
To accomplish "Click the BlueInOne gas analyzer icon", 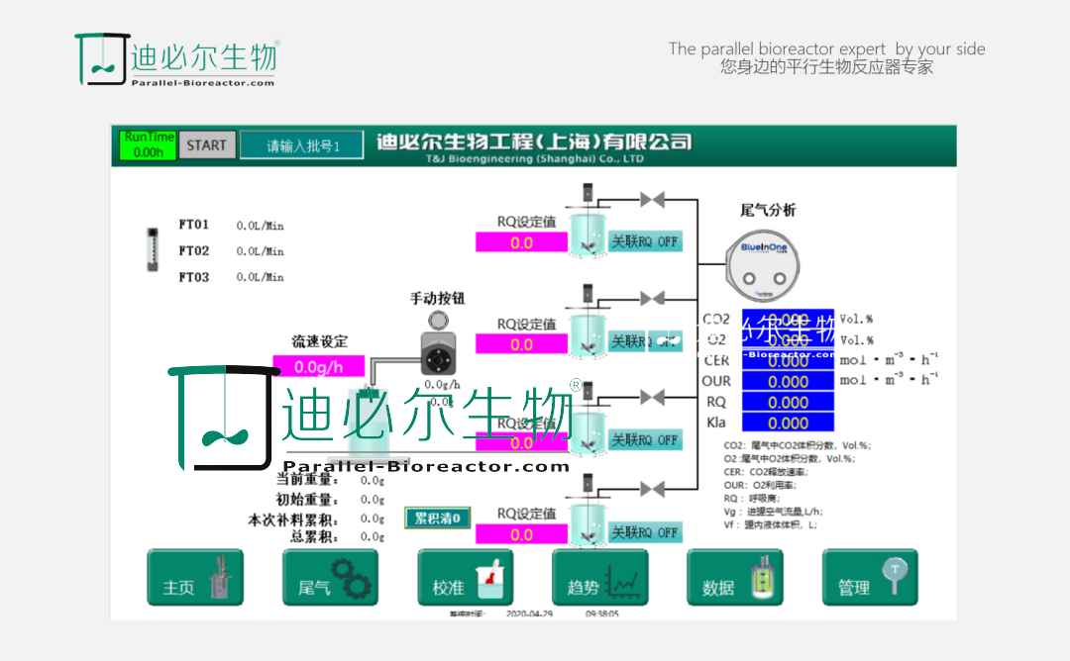I will pos(763,266).
